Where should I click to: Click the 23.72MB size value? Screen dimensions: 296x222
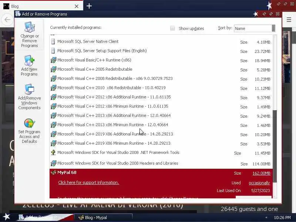coord(262,51)
